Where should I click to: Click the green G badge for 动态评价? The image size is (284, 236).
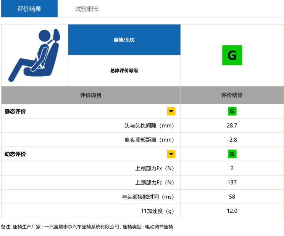point(232,154)
